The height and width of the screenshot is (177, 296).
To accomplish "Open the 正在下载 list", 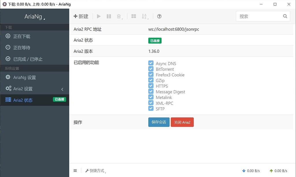I will [x=22, y=36].
